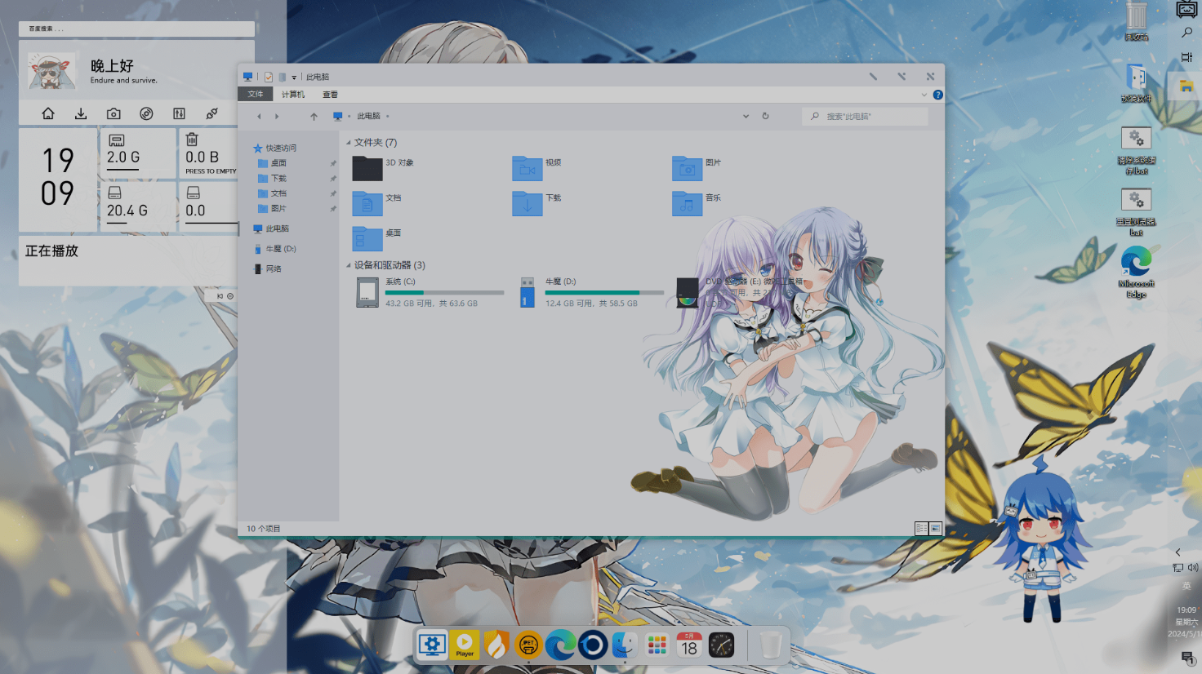Viewport: 1202px width, 674px height.
Task: Select the 图片 folder in the main pane
Action: [697, 167]
